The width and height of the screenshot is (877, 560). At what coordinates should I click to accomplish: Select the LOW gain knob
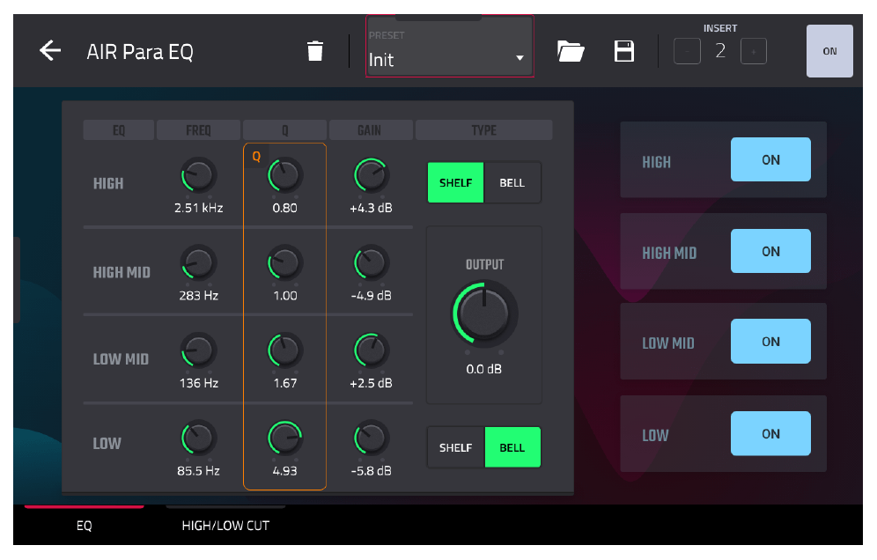point(371,438)
